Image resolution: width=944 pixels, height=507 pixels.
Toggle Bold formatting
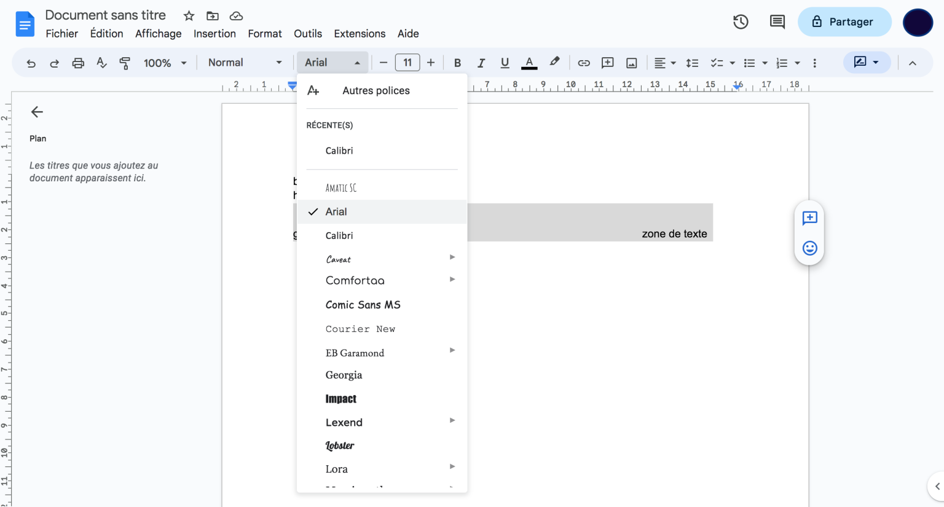click(x=457, y=63)
